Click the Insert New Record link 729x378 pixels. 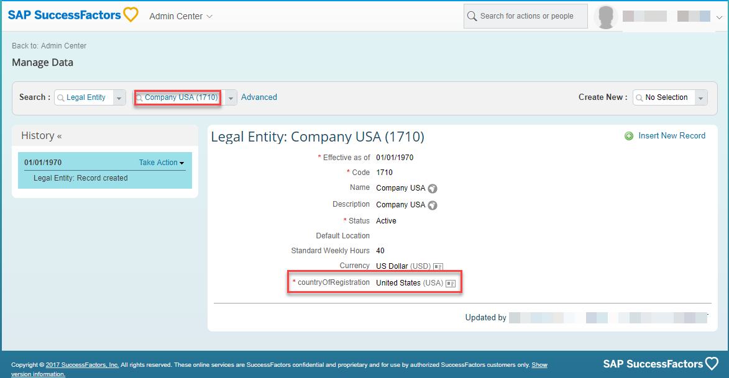(672, 135)
